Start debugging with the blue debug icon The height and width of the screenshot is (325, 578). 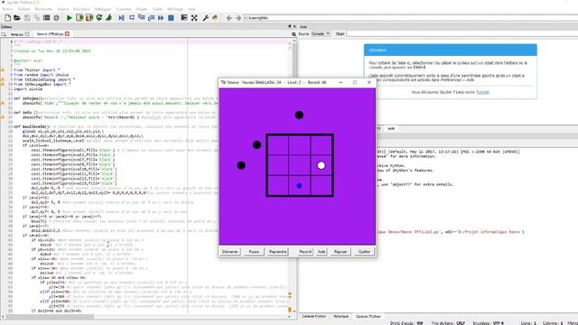point(122,18)
